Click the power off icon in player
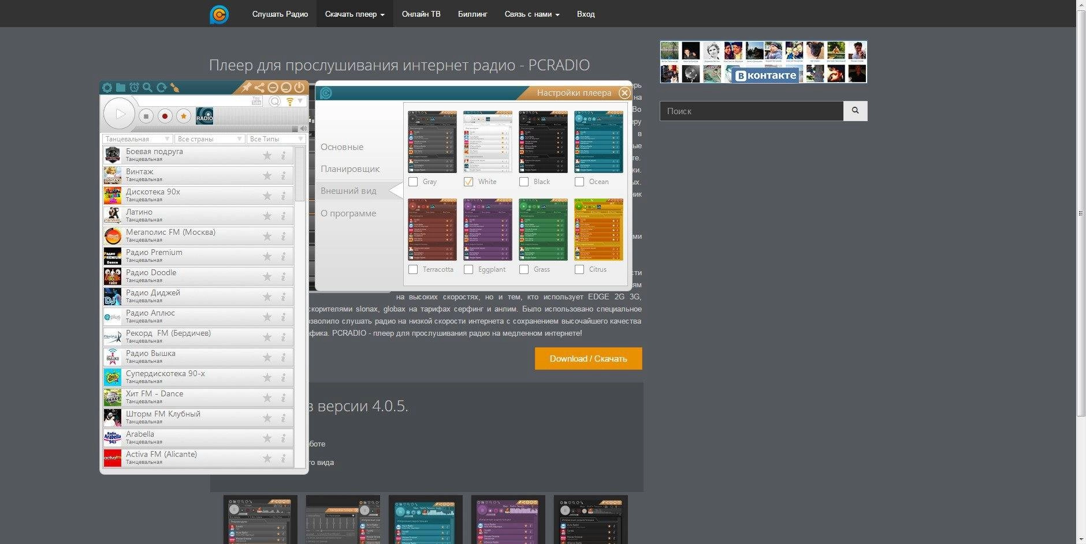Screen dimensions: 1086x544 click(299, 87)
